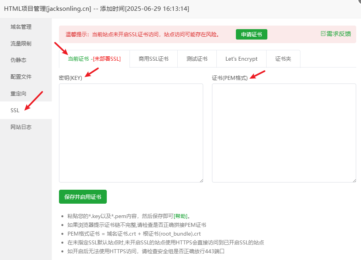
Task: Open 网站日志 from the sidebar
Action: tap(21, 127)
